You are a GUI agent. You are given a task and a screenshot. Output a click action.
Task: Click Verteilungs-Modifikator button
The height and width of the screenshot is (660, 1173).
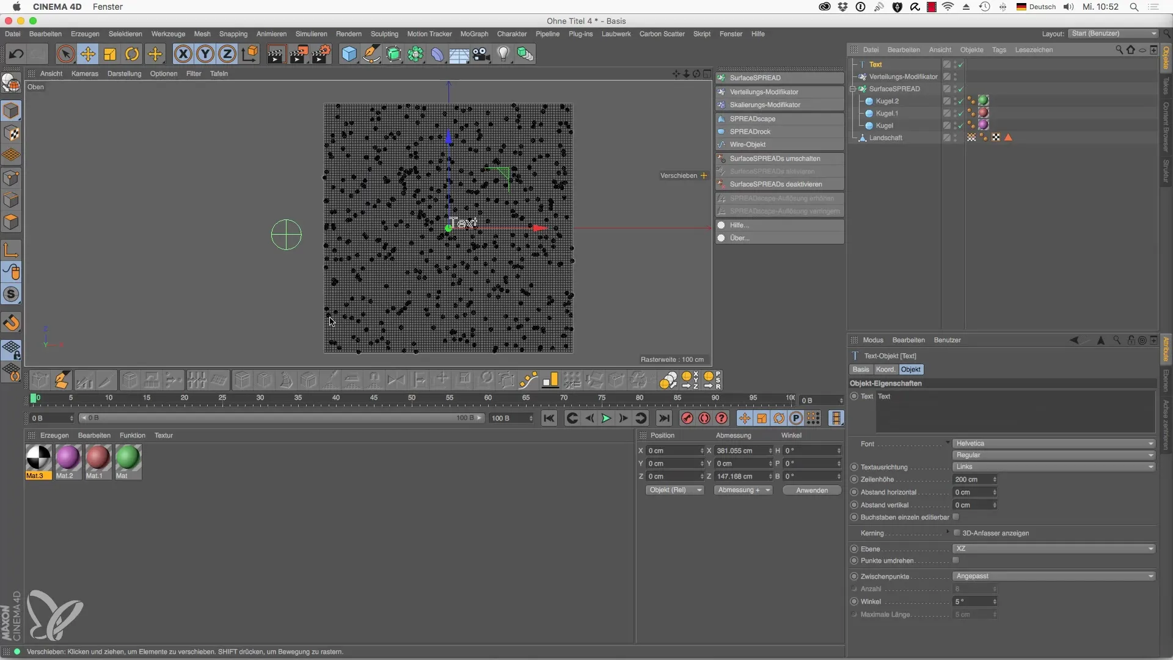(780, 92)
